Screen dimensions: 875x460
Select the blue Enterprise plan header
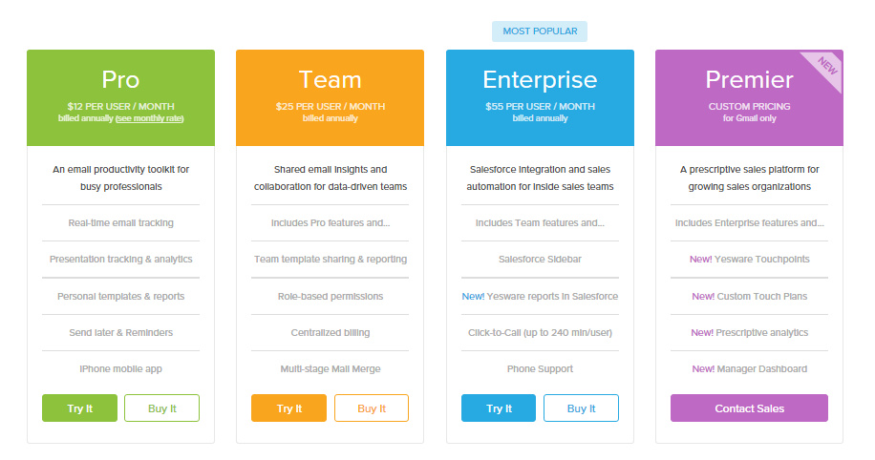coord(540,97)
